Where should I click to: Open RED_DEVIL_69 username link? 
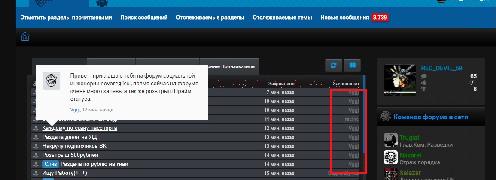[442, 68]
